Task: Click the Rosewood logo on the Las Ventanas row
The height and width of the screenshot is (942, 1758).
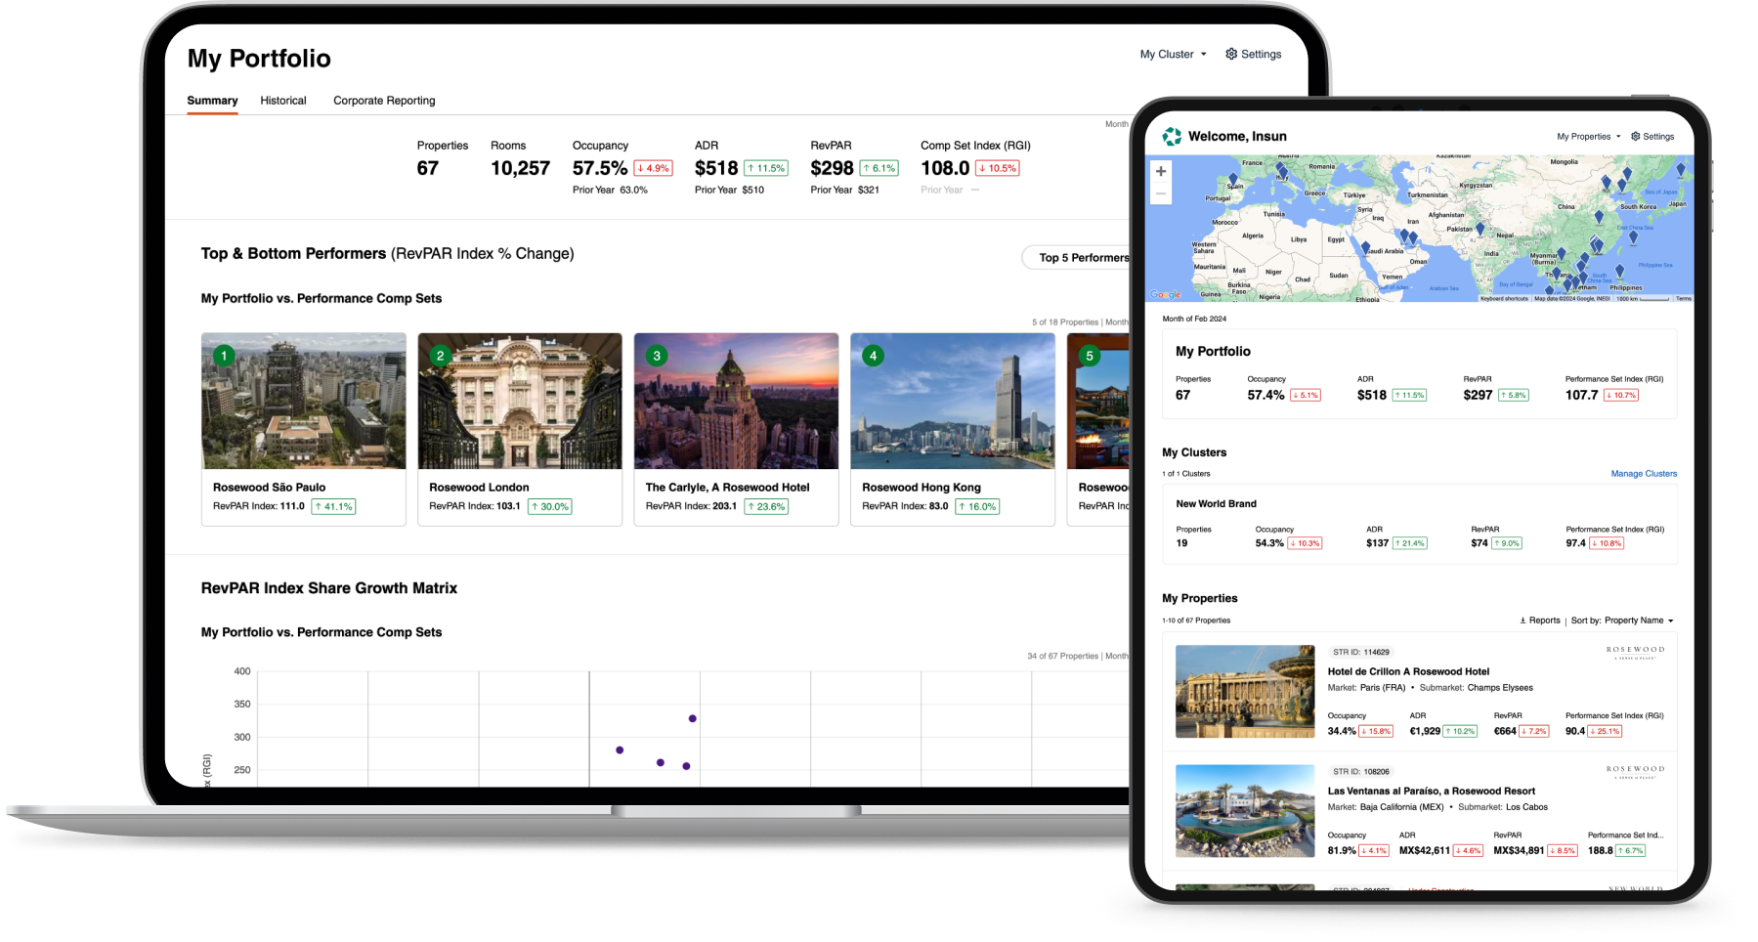Action: pyautogui.click(x=1635, y=771)
